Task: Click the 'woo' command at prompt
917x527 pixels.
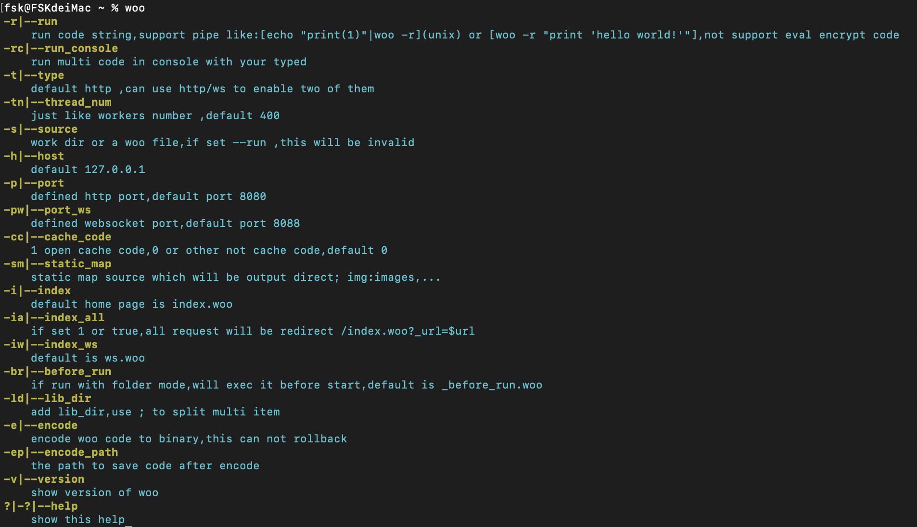Action: pyautogui.click(x=135, y=8)
